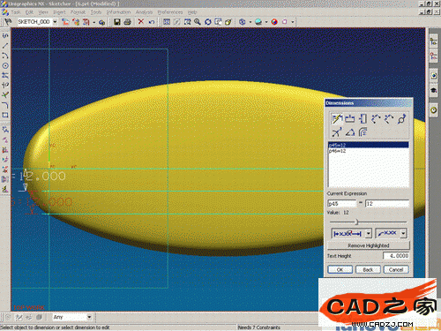Click the red X delete icon

click(x=141, y=21)
